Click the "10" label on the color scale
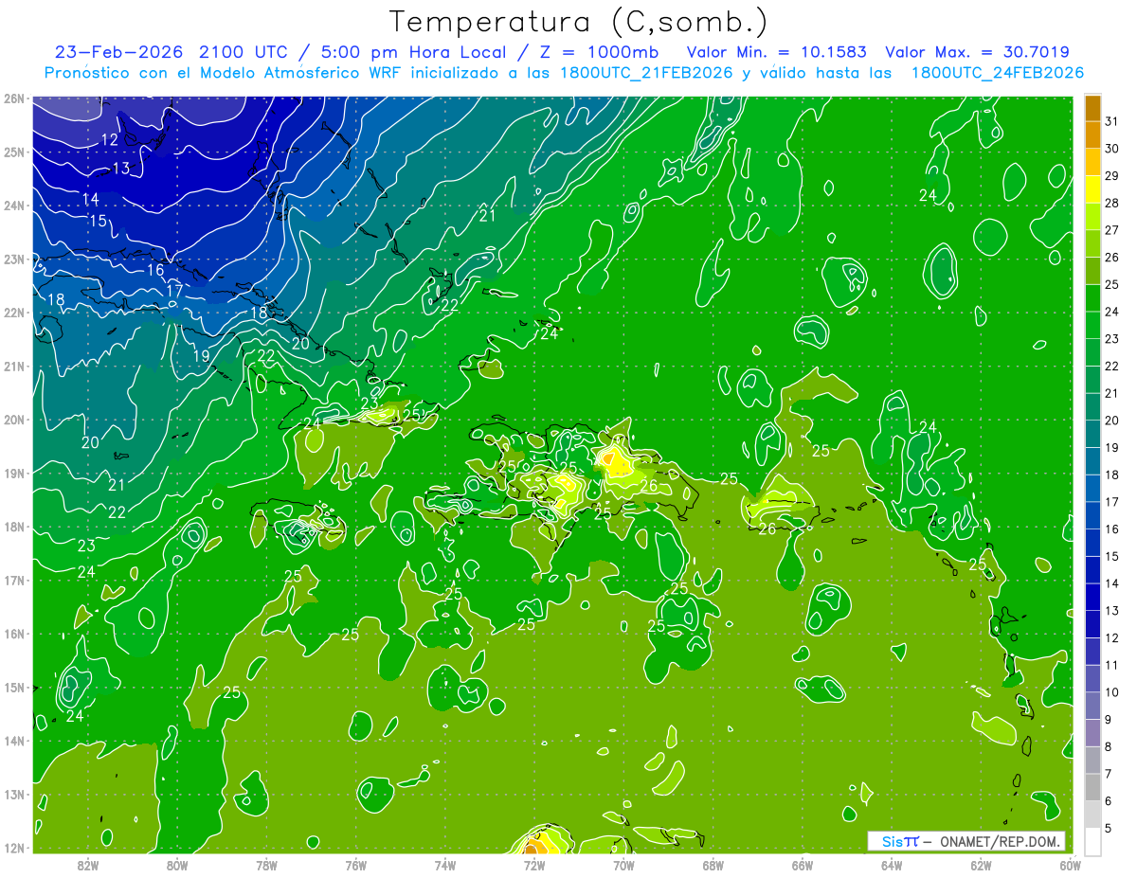 pos(1112,692)
